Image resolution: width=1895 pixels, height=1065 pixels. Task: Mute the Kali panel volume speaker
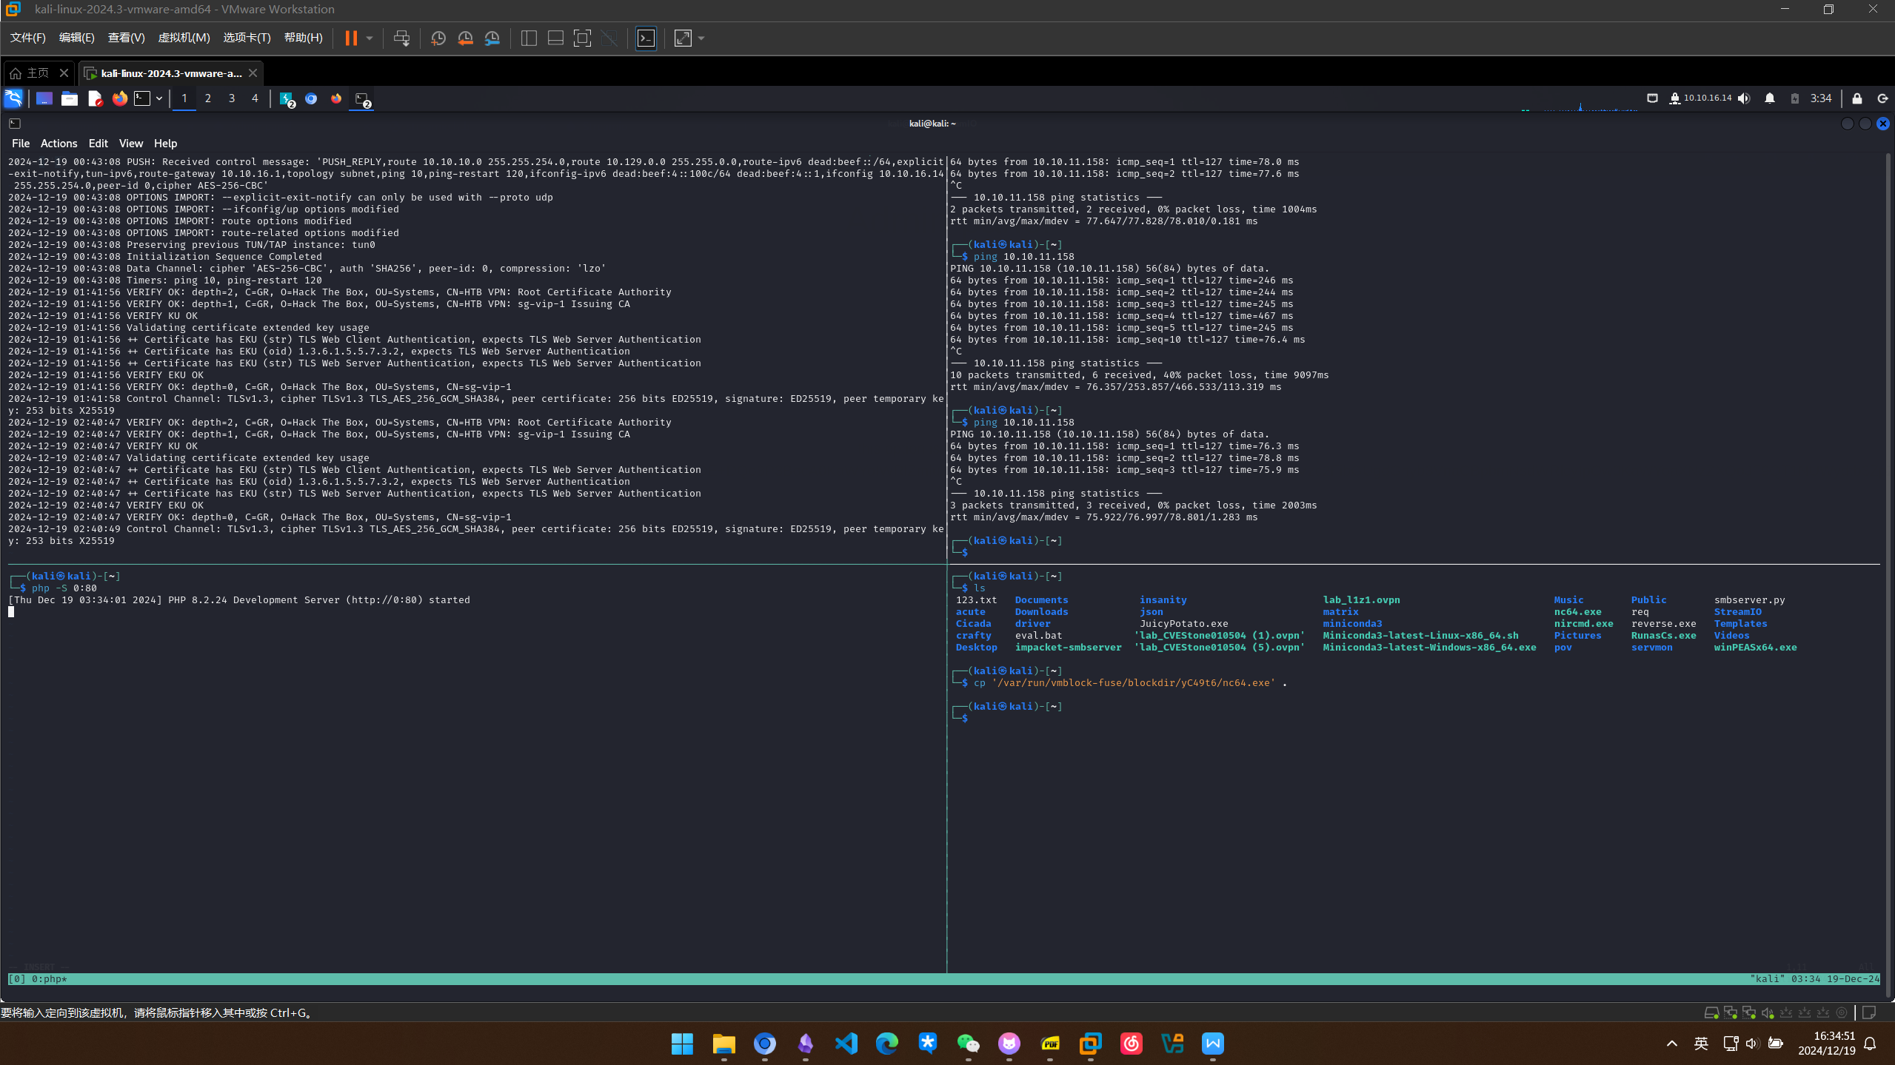[x=1744, y=98]
